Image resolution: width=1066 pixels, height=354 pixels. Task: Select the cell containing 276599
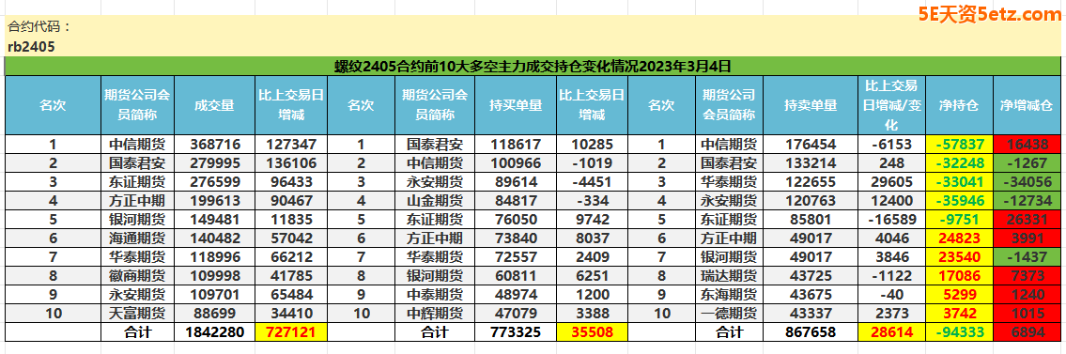point(215,182)
